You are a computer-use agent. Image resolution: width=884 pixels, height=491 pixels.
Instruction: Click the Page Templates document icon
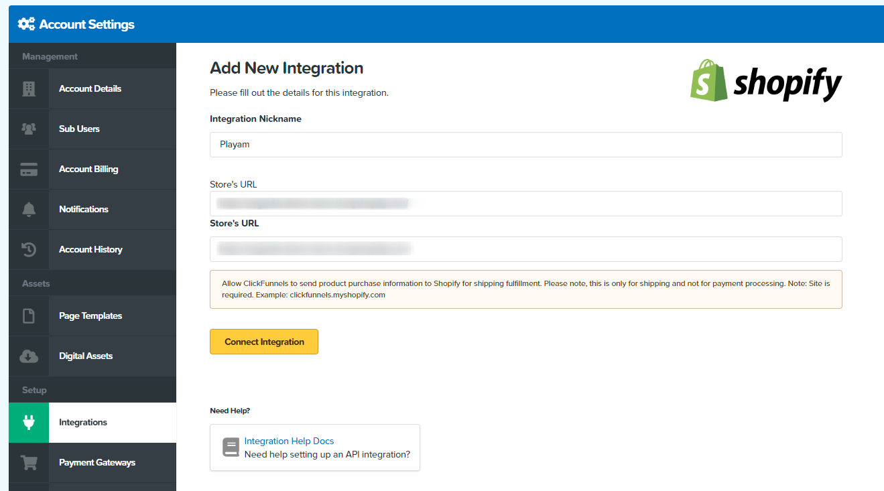pos(29,316)
